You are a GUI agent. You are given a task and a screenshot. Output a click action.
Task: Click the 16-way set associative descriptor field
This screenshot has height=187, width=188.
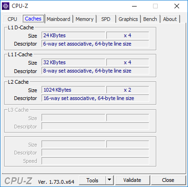click(x=95, y=98)
